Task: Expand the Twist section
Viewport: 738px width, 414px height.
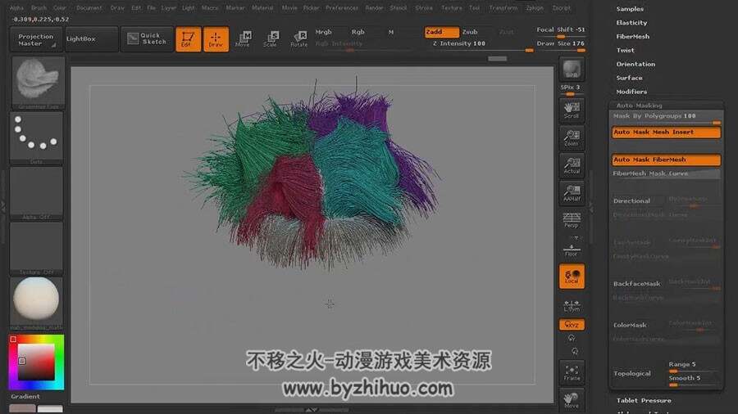Action: point(626,50)
